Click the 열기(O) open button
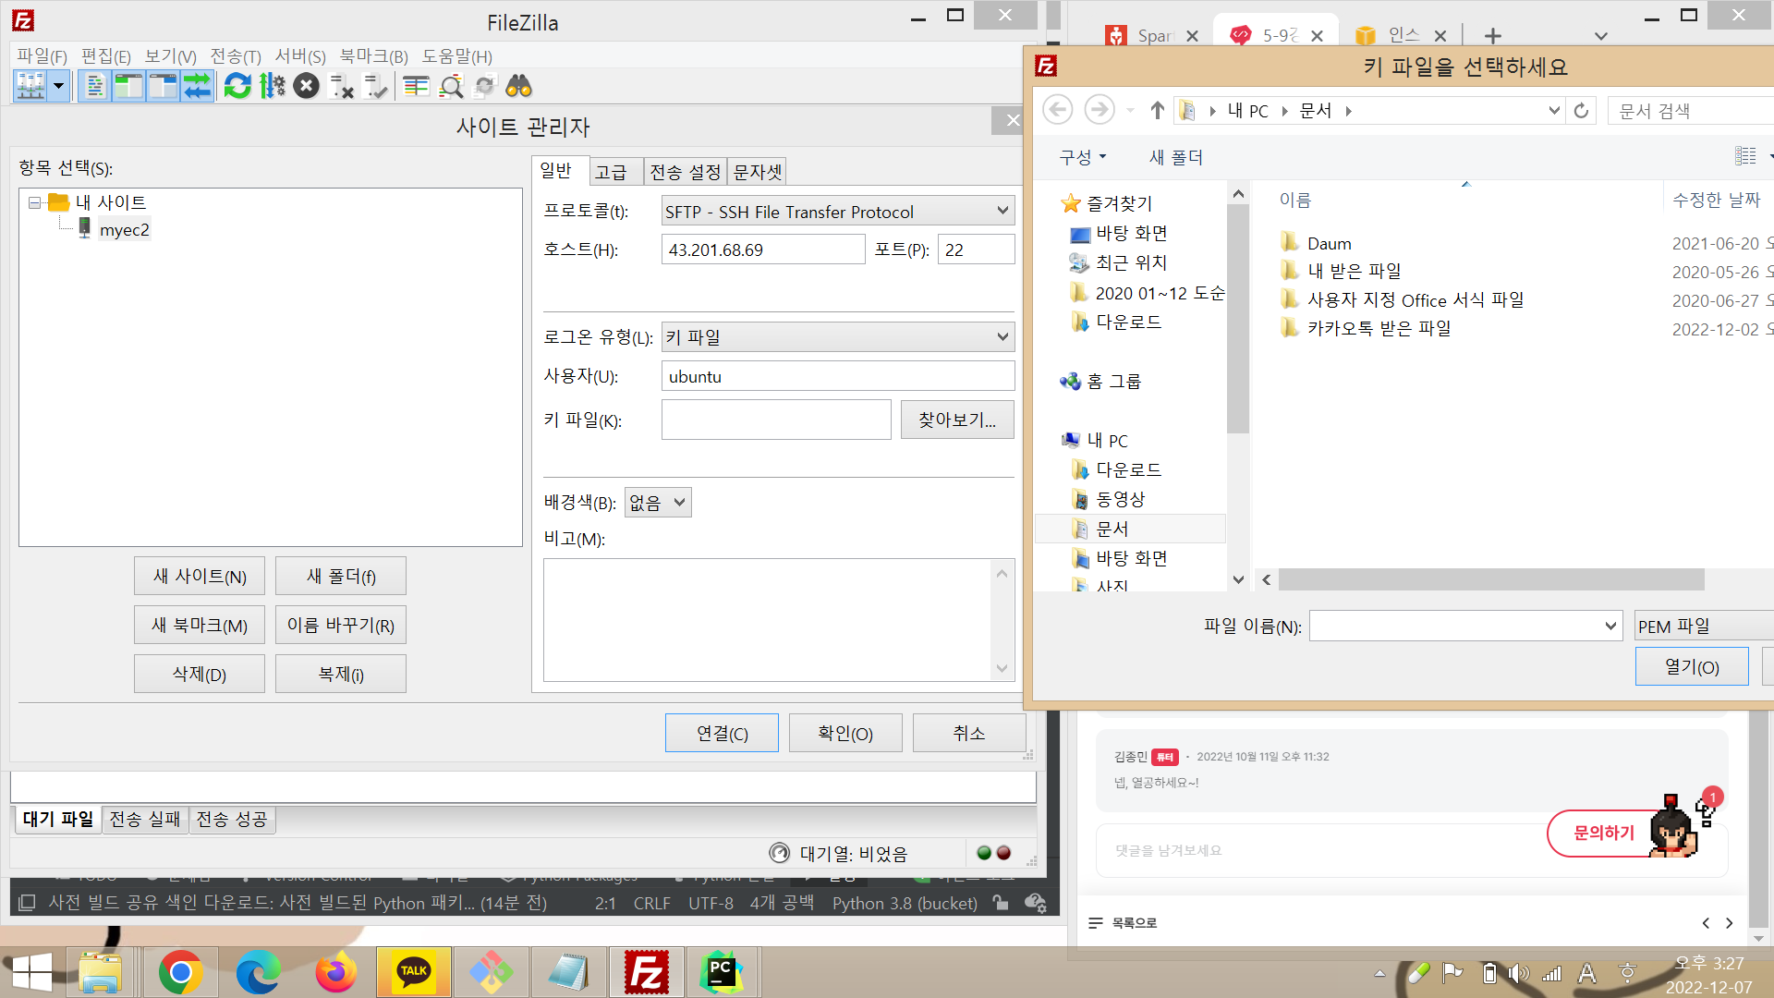 click(1692, 667)
